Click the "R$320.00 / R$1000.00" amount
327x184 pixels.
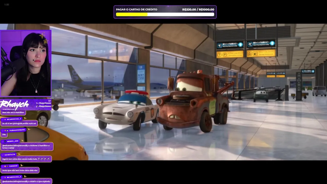pyautogui.click(x=198, y=9)
